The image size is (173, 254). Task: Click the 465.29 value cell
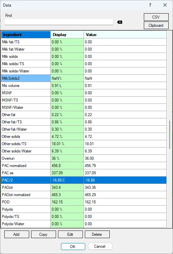125,195
